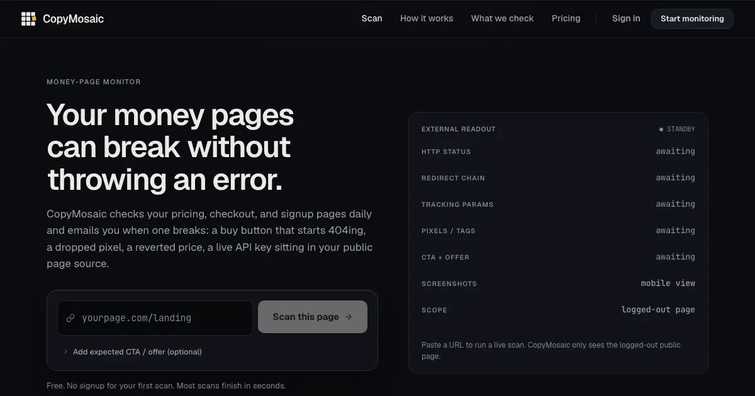Click the TRACKING PARAMS label
Screen dimensions: 755x396
(457, 204)
